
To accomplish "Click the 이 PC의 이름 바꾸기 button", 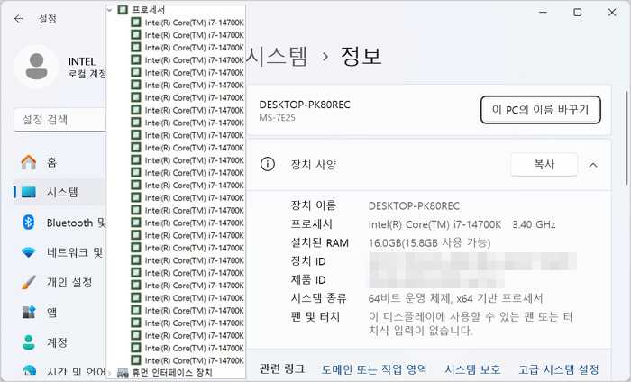I will pos(540,110).
